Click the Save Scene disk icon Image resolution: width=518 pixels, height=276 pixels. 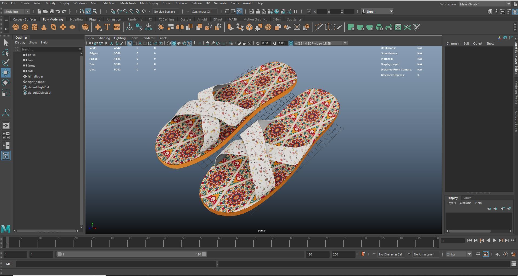tap(51, 11)
